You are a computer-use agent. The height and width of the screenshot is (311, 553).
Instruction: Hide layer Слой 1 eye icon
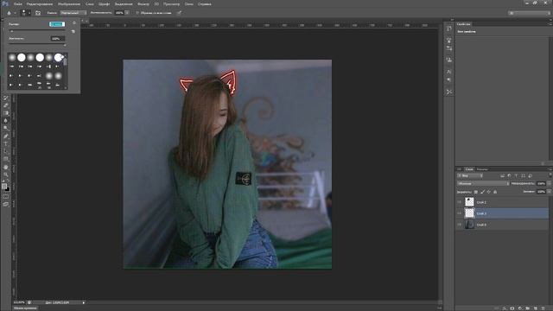click(459, 213)
